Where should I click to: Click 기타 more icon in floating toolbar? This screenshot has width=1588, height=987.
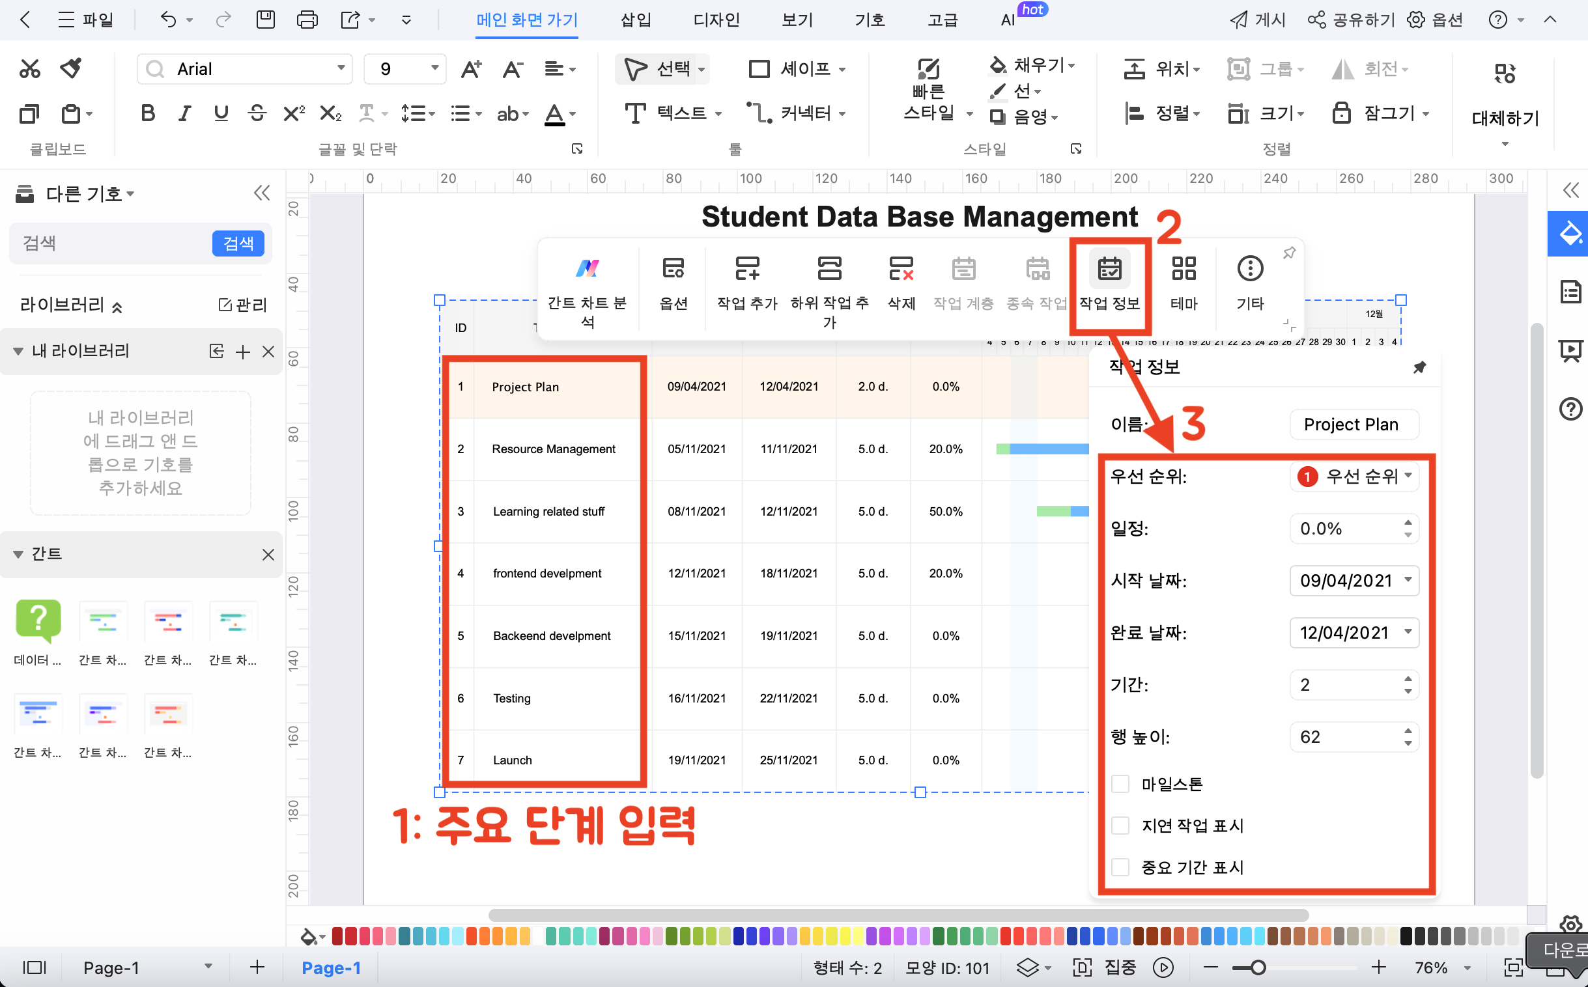point(1250,283)
